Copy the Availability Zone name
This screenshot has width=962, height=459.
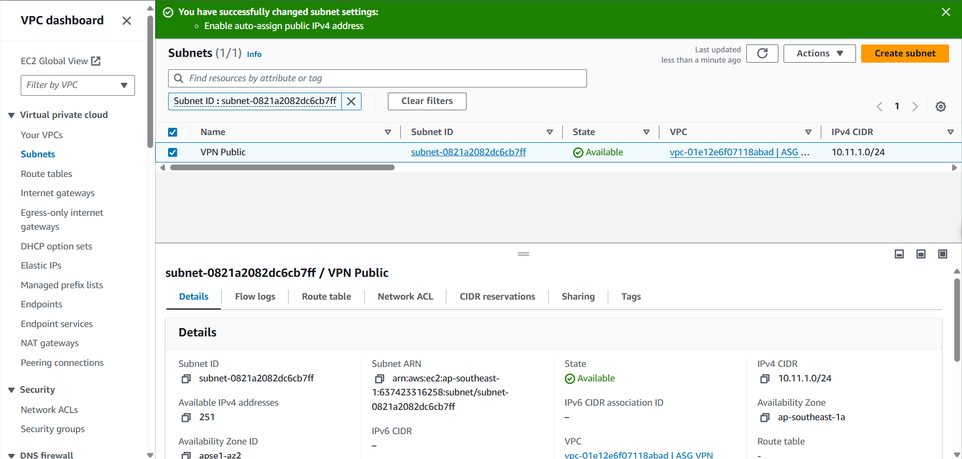(x=765, y=418)
